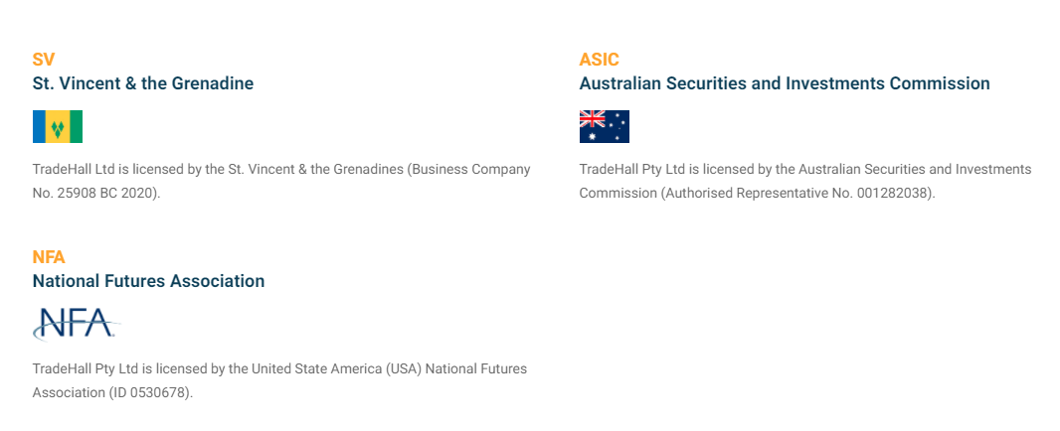Image resolution: width=1060 pixels, height=431 pixels.
Task: Click the NFA logo image
Action: [77, 324]
